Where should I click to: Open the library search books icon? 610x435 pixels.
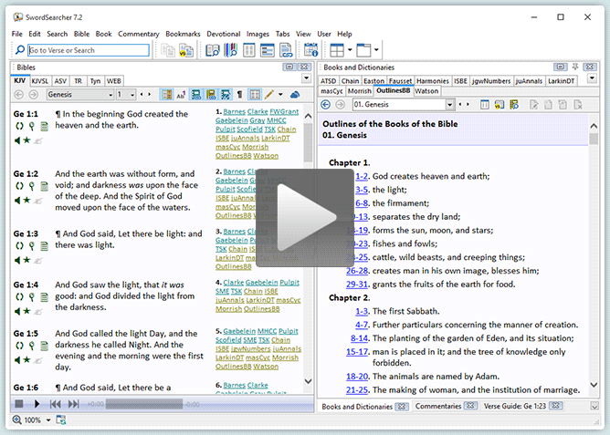[231, 50]
